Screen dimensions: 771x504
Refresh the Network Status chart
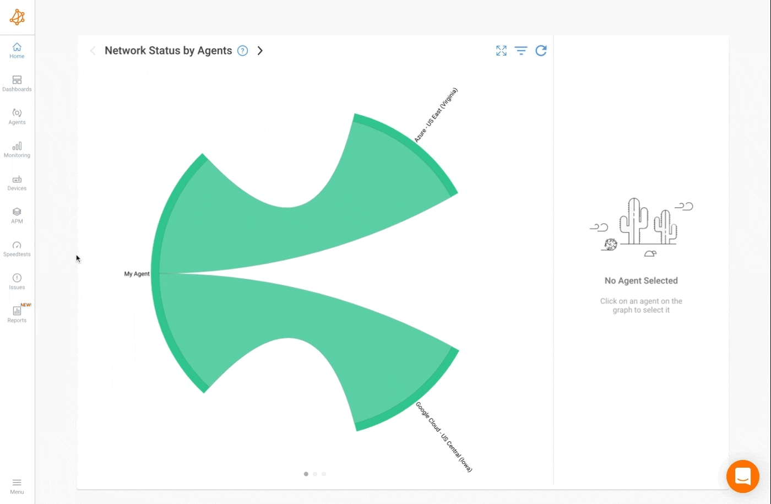click(541, 50)
